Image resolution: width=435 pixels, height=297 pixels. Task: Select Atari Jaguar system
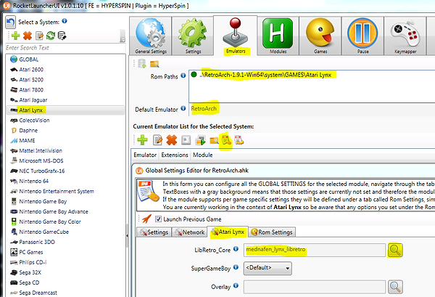(x=65, y=100)
